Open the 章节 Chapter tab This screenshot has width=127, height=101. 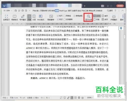tap(70, 11)
